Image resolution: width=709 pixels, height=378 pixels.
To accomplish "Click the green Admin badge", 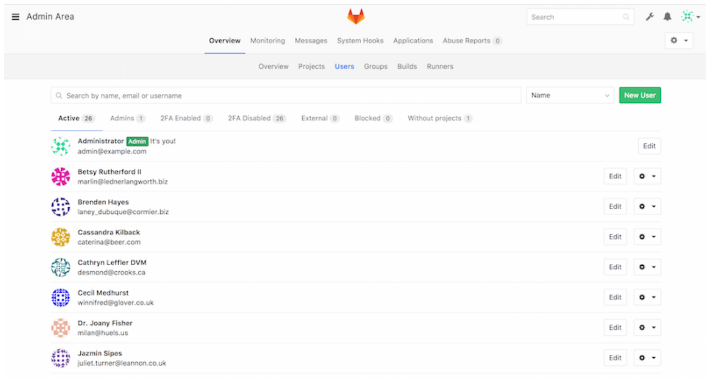I will tap(137, 142).
